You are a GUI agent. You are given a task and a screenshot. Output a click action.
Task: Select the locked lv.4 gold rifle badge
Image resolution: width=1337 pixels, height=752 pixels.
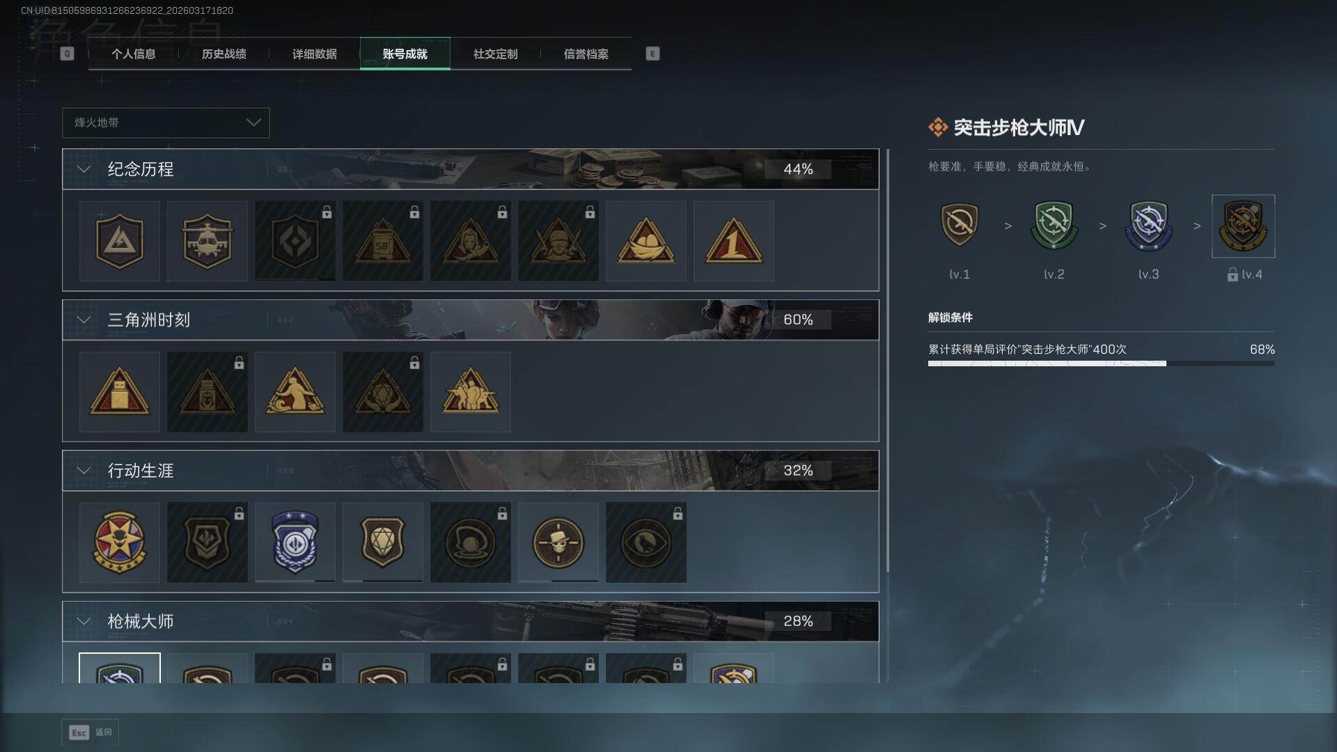click(1243, 226)
